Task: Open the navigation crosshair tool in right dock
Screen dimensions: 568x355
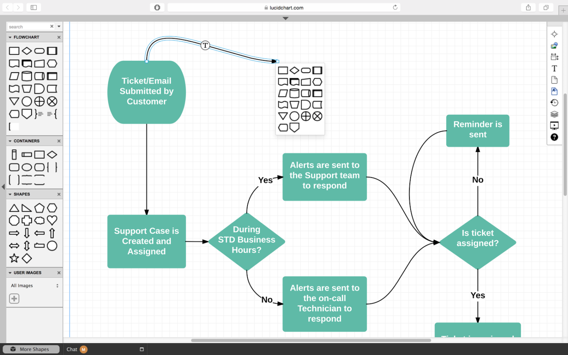Action: click(x=554, y=34)
